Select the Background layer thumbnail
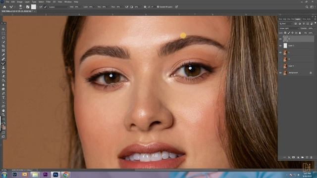The width and height of the screenshot is (317, 178). pos(285,73)
